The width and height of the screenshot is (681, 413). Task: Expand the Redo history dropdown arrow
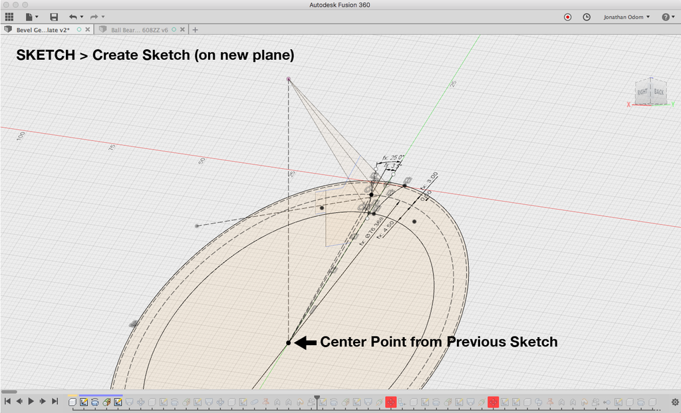103,17
